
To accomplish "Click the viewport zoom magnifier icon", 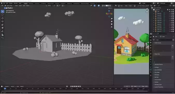I will coord(112,19).
